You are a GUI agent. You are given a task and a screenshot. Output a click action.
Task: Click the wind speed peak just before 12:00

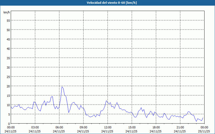click(x=106, y=101)
